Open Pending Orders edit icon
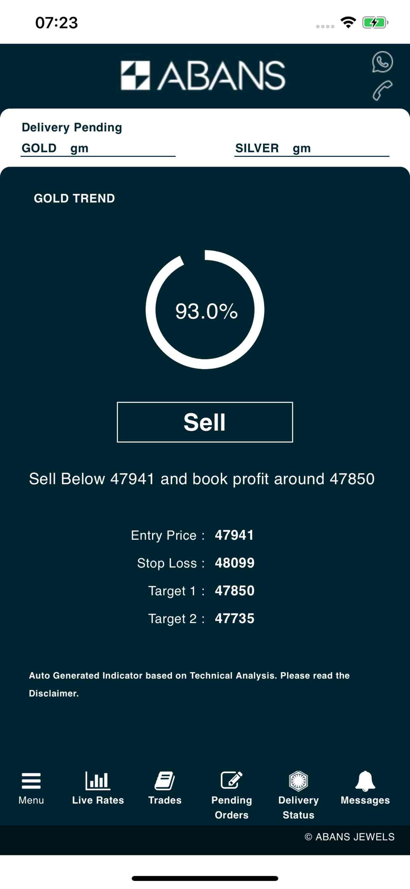 coord(231,780)
